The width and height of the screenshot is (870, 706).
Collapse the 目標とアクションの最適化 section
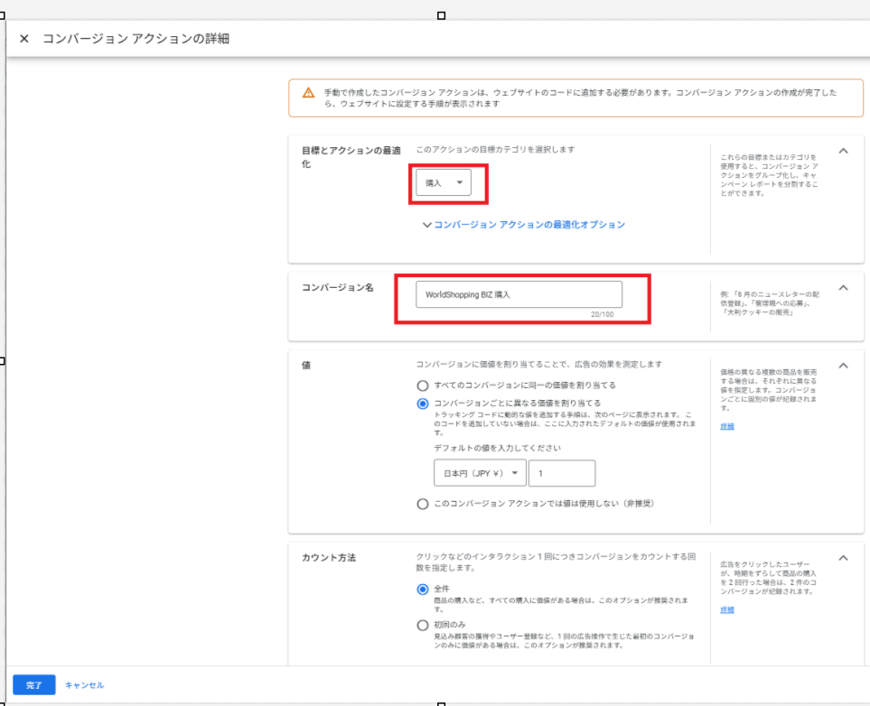click(844, 151)
